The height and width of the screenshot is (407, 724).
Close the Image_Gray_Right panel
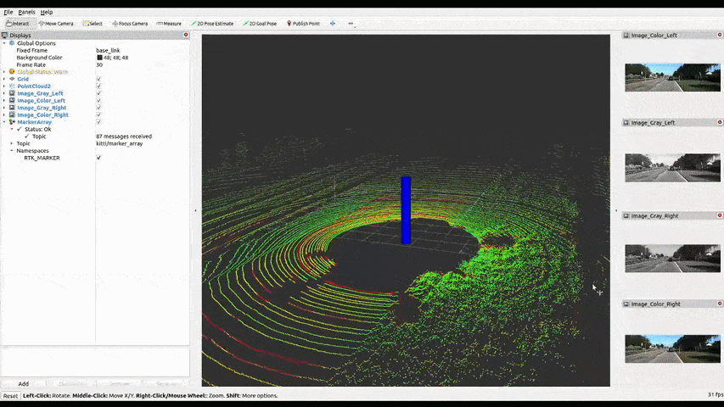pos(720,215)
